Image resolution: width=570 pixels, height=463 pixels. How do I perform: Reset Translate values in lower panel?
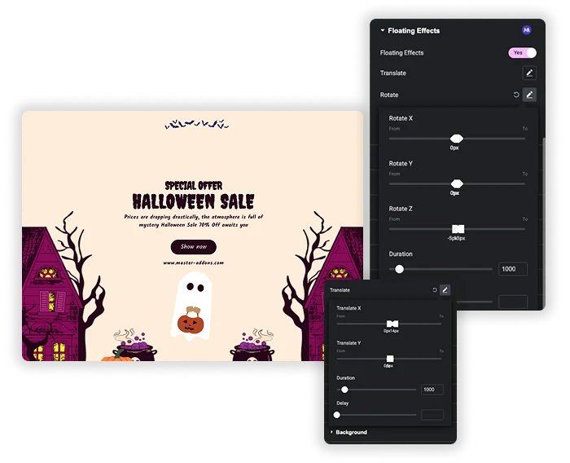pos(434,290)
